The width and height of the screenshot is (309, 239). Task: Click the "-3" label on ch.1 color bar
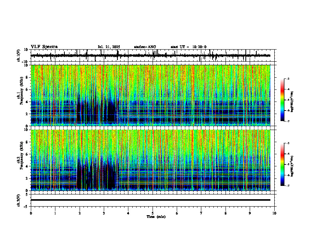point(288,78)
